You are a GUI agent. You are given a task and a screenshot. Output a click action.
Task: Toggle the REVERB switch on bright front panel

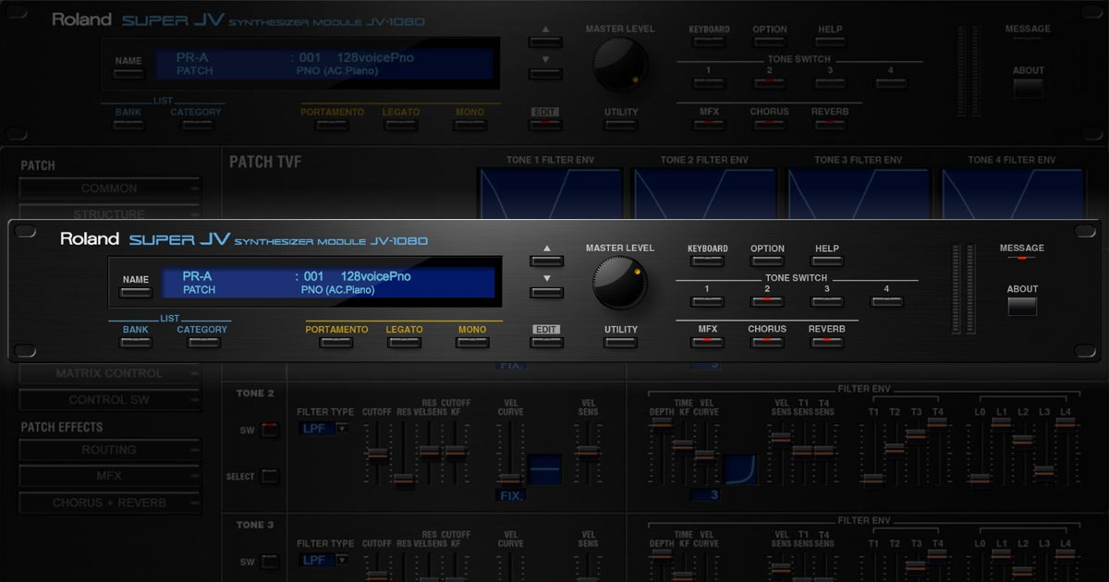point(826,342)
